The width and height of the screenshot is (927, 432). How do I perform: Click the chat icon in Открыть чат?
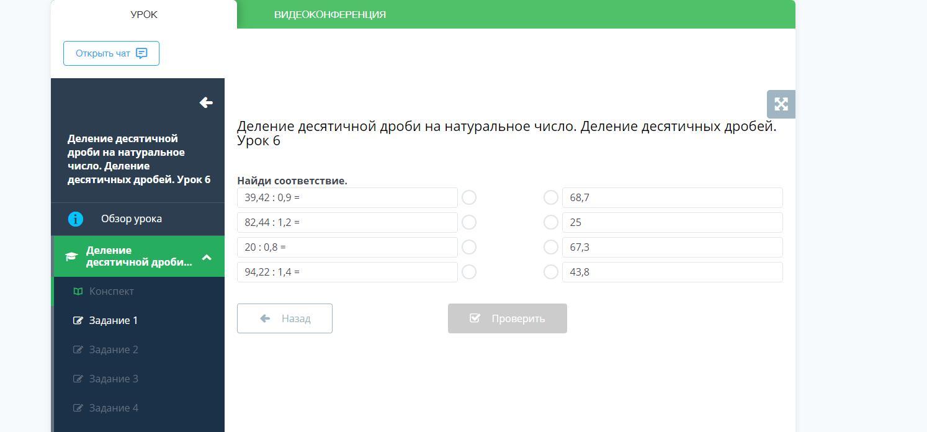[x=141, y=53]
